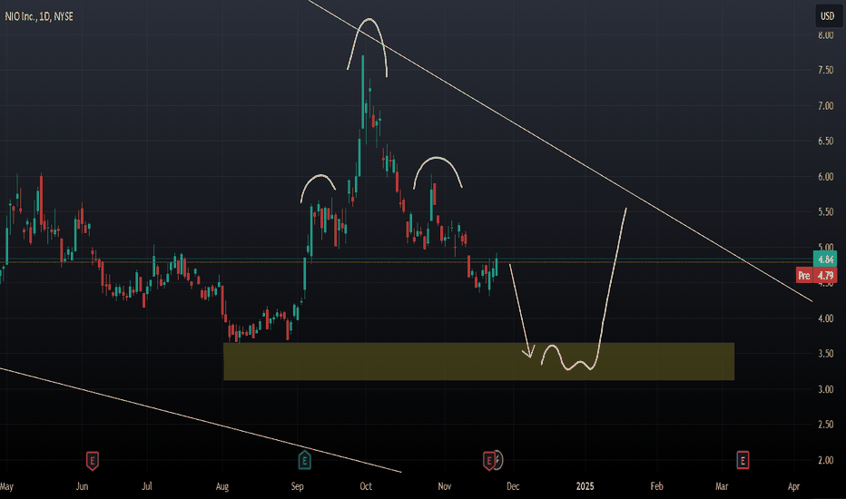Click the 7.00 price axis label
The image size is (846, 499).
click(825, 106)
